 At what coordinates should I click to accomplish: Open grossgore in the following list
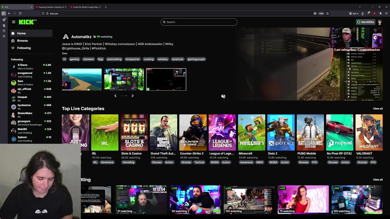[x=30, y=123]
